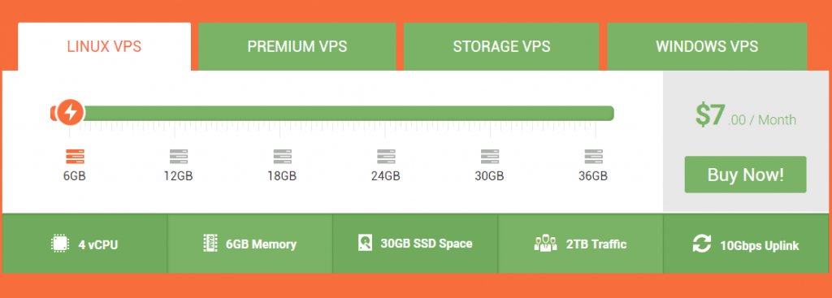
Task: Choose the 18GB server stack icon
Action: [282, 157]
